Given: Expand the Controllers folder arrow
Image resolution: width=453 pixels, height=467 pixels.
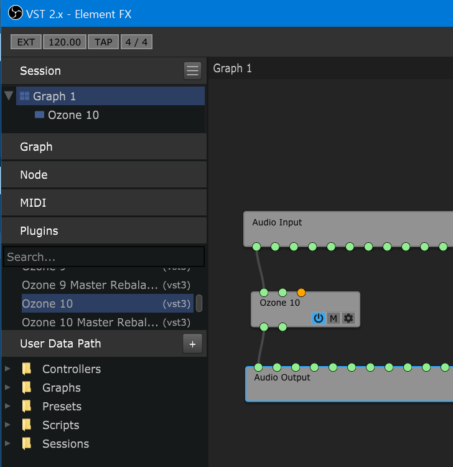Looking at the screenshot, I should pos(7,369).
